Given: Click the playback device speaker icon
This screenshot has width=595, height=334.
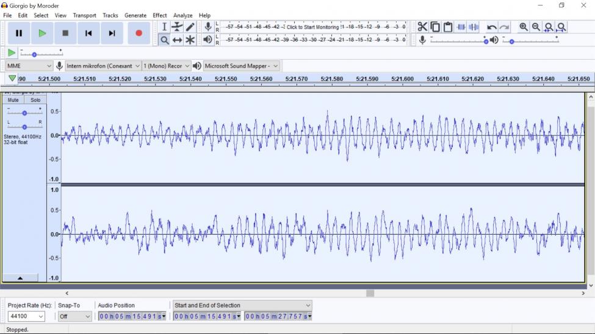Looking at the screenshot, I should [197, 66].
